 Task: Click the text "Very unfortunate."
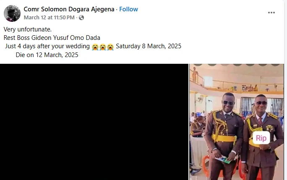(28, 29)
